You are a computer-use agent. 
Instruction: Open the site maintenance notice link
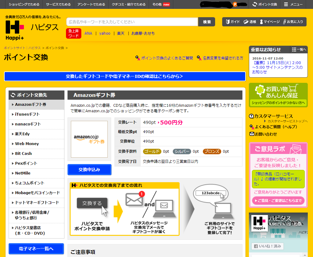tap(277, 67)
